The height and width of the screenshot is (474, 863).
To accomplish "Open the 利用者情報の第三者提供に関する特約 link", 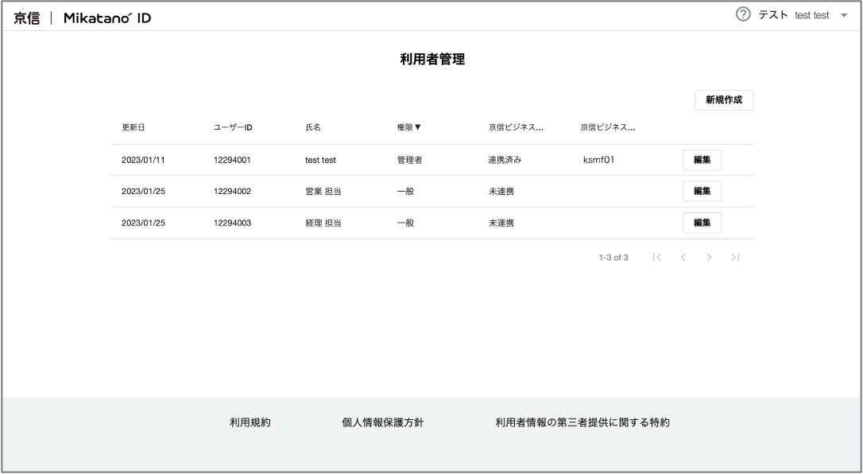I will pos(582,423).
